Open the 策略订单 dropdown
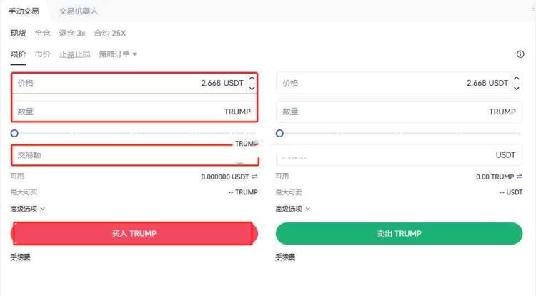This screenshot has width=536, height=296. [118, 54]
